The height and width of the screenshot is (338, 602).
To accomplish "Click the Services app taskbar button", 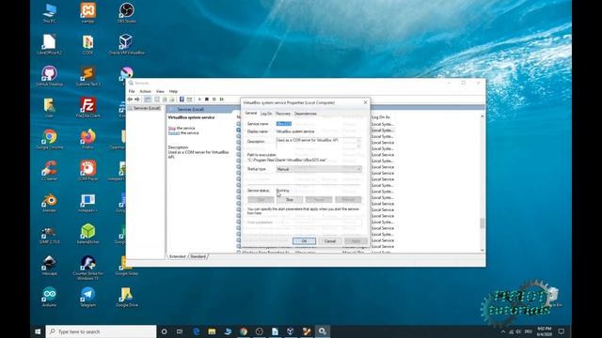I will click(x=322, y=331).
